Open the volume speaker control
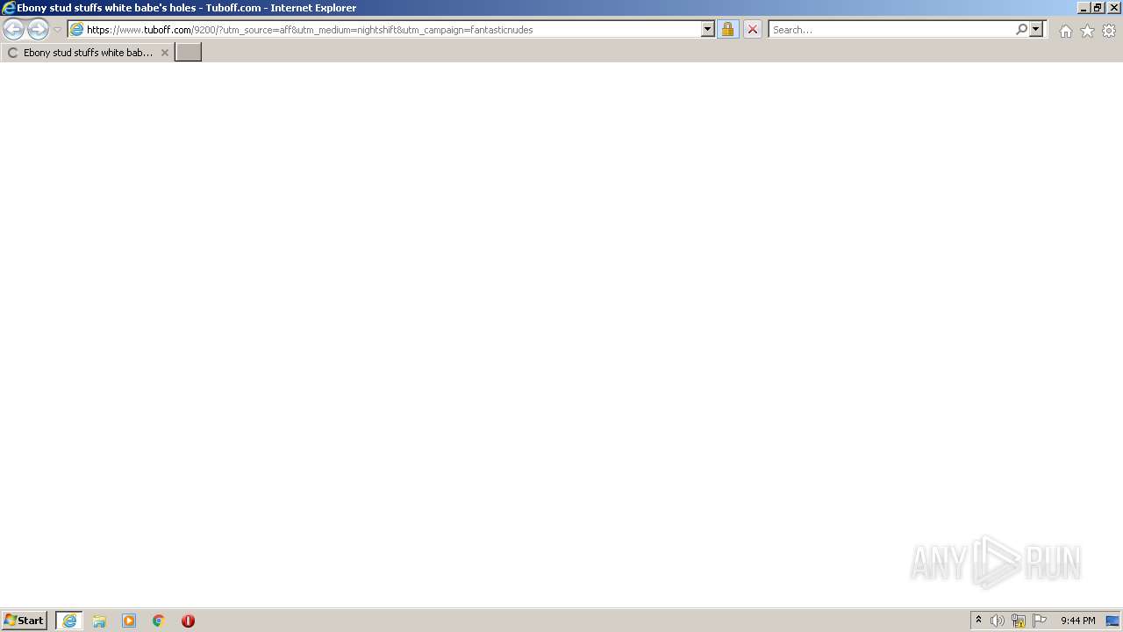 tap(998, 621)
